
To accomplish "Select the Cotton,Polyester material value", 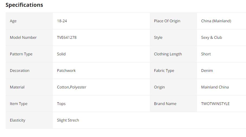I will 72,87.
